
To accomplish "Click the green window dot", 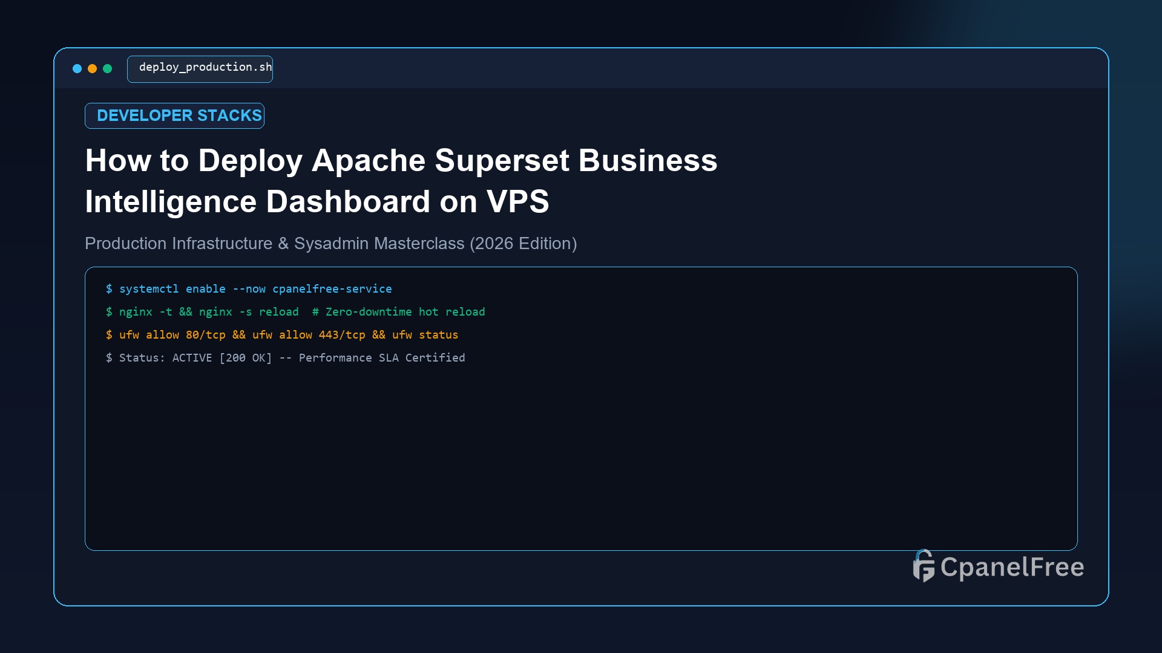I will pyautogui.click(x=107, y=69).
